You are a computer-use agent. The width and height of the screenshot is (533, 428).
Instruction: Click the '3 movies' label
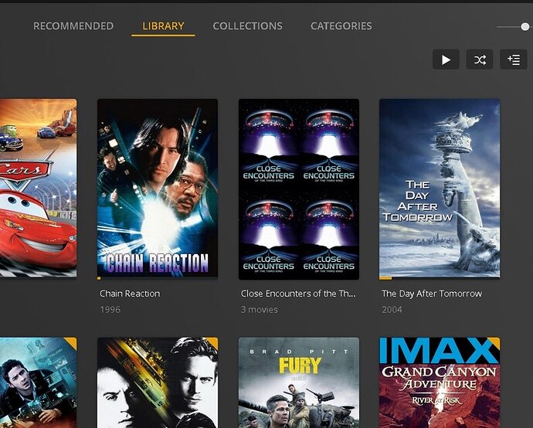tap(260, 310)
